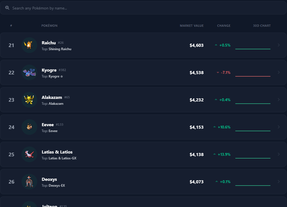Viewport: 287px width, 207px height.
Task: Select the Deoxys sprite icon
Action: pyautogui.click(x=29, y=182)
